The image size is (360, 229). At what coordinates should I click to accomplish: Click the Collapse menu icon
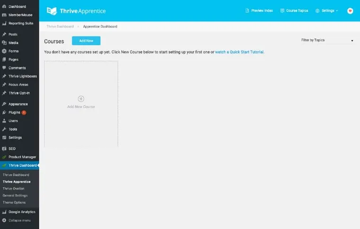[4, 220]
